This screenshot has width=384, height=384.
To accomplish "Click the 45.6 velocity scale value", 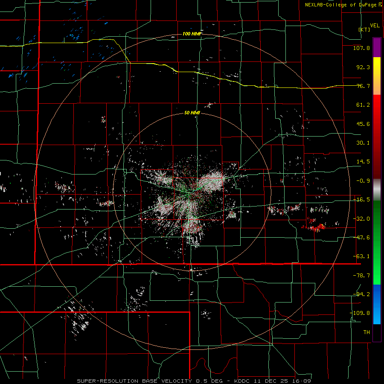I will (x=363, y=124).
